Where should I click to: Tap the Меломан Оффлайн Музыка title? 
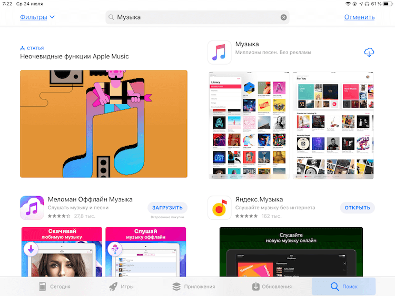[x=90, y=199]
